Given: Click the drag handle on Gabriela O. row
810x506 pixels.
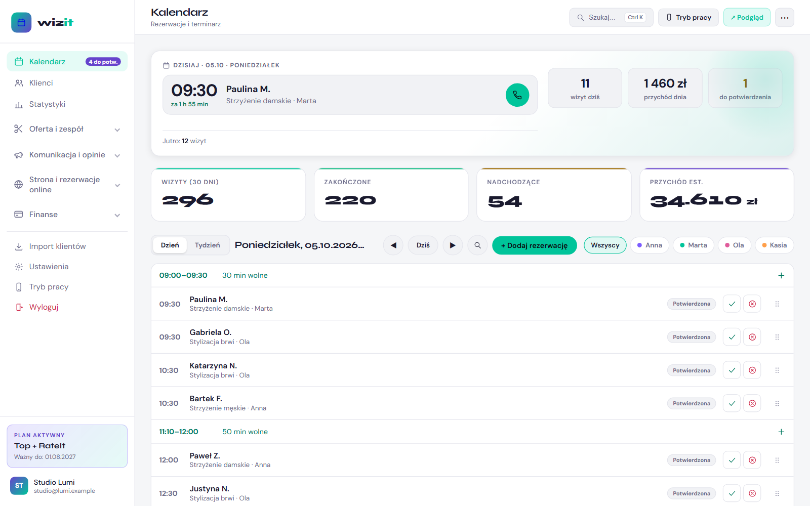Looking at the screenshot, I should [777, 337].
